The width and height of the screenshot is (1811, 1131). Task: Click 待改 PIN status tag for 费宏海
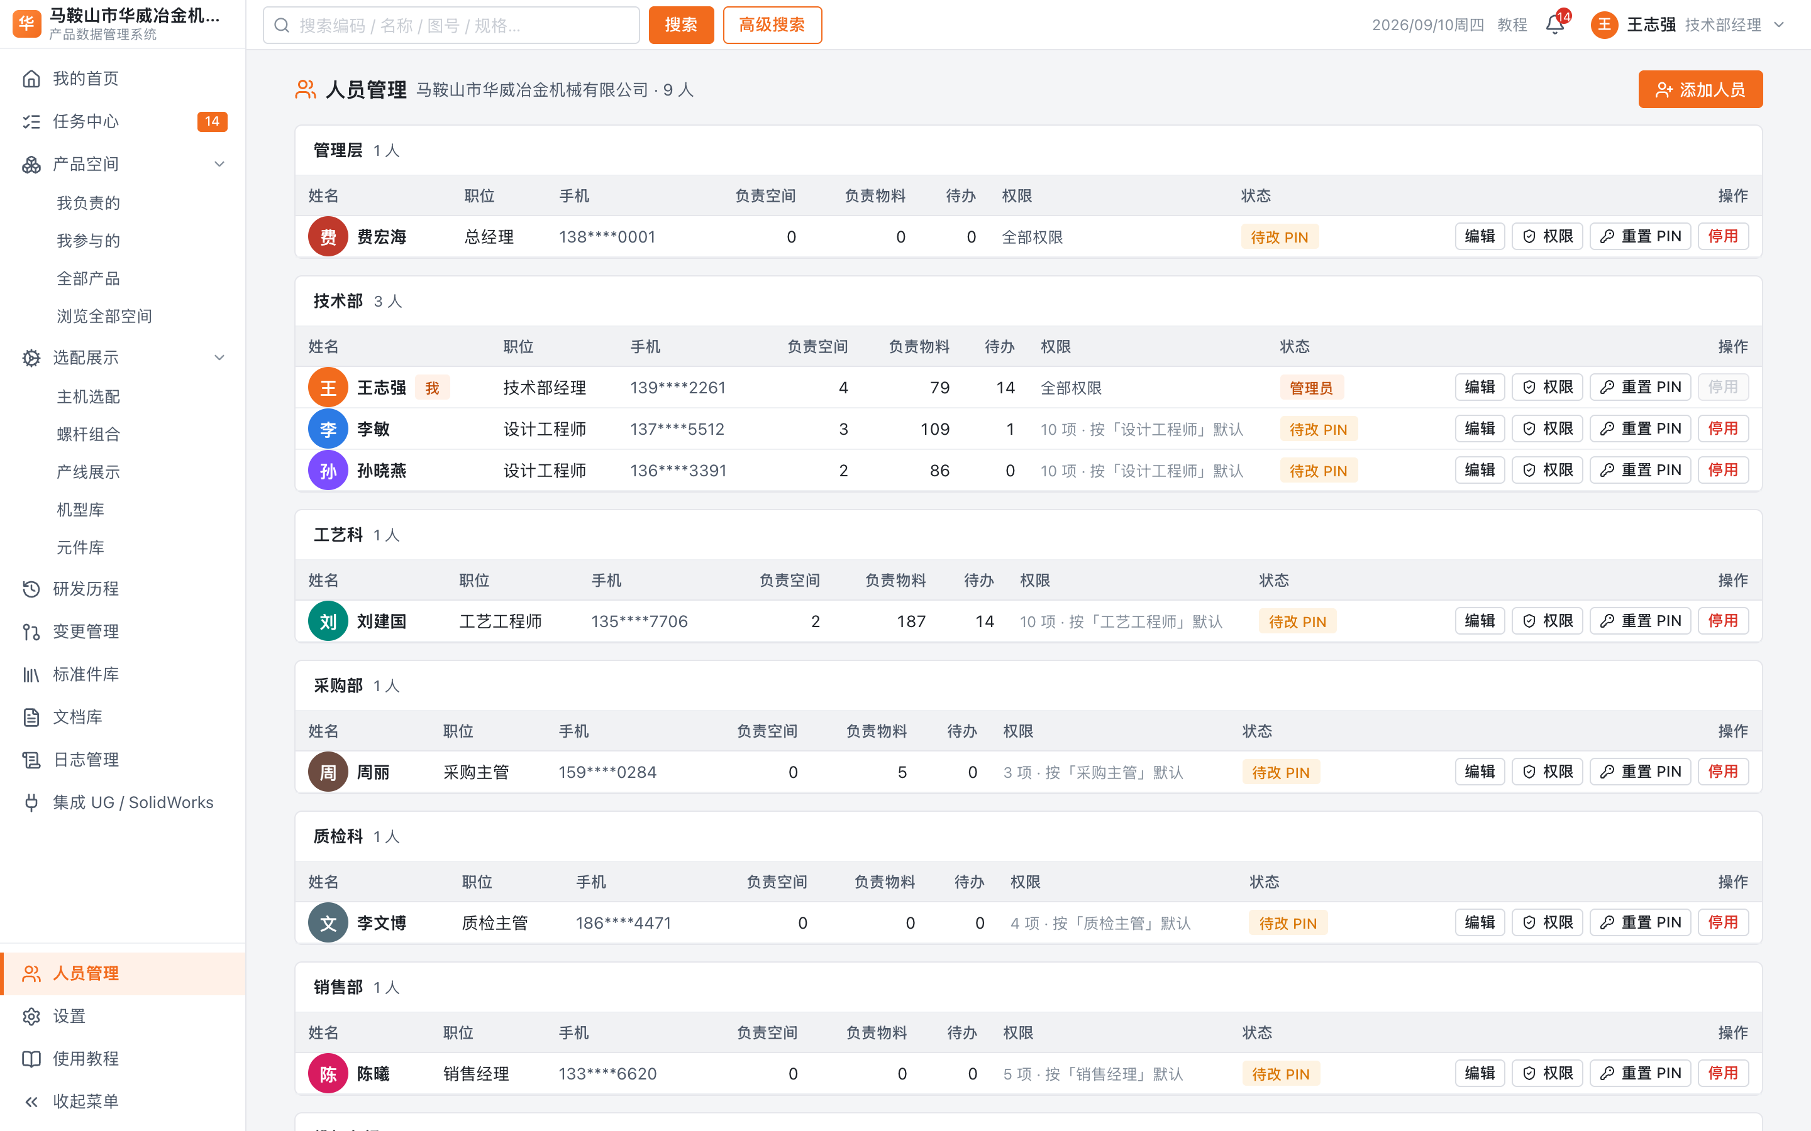pos(1280,237)
